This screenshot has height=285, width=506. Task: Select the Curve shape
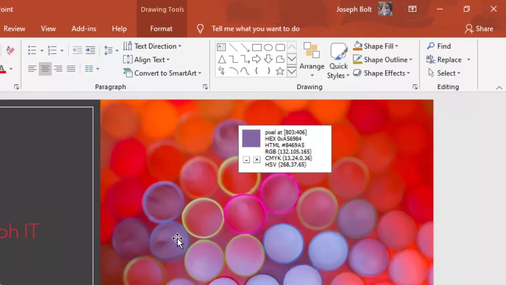tap(245, 71)
